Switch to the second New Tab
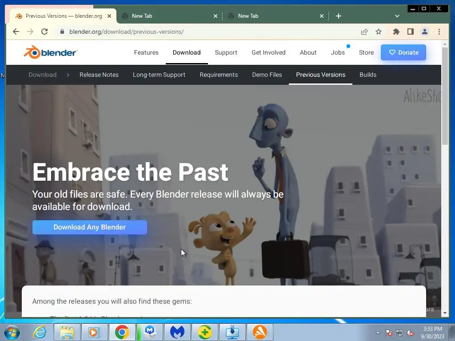The width and height of the screenshot is (455, 341). point(275,16)
